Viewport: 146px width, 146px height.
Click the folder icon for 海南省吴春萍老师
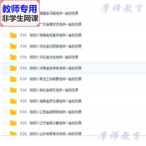[x=13, y=35]
